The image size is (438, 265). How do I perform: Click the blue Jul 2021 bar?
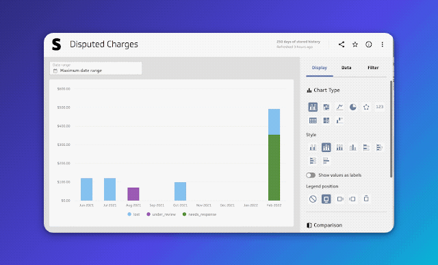pyautogui.click(x=109, y=189)
